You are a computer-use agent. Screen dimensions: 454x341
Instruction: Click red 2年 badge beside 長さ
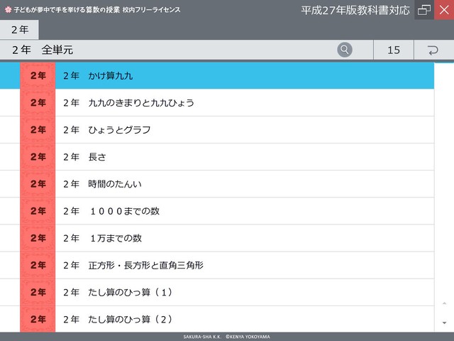[x=38, y=157]
